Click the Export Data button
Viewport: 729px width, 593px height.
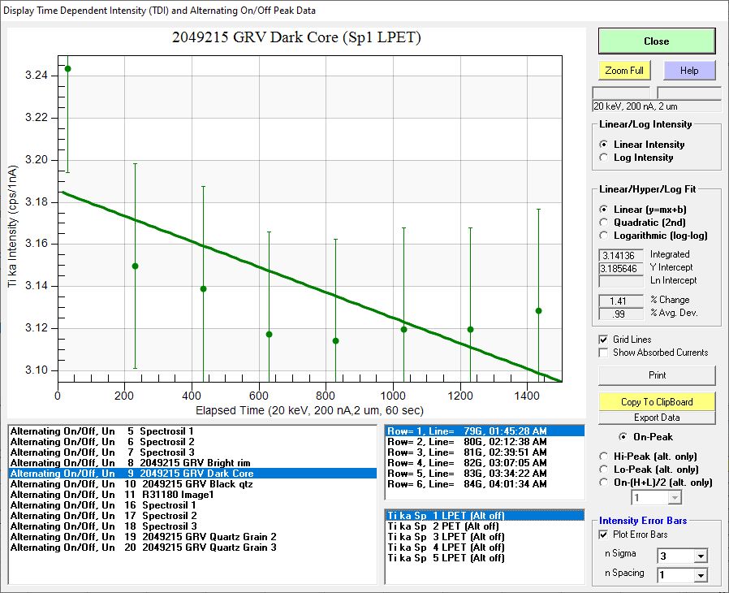coord(657,418)
